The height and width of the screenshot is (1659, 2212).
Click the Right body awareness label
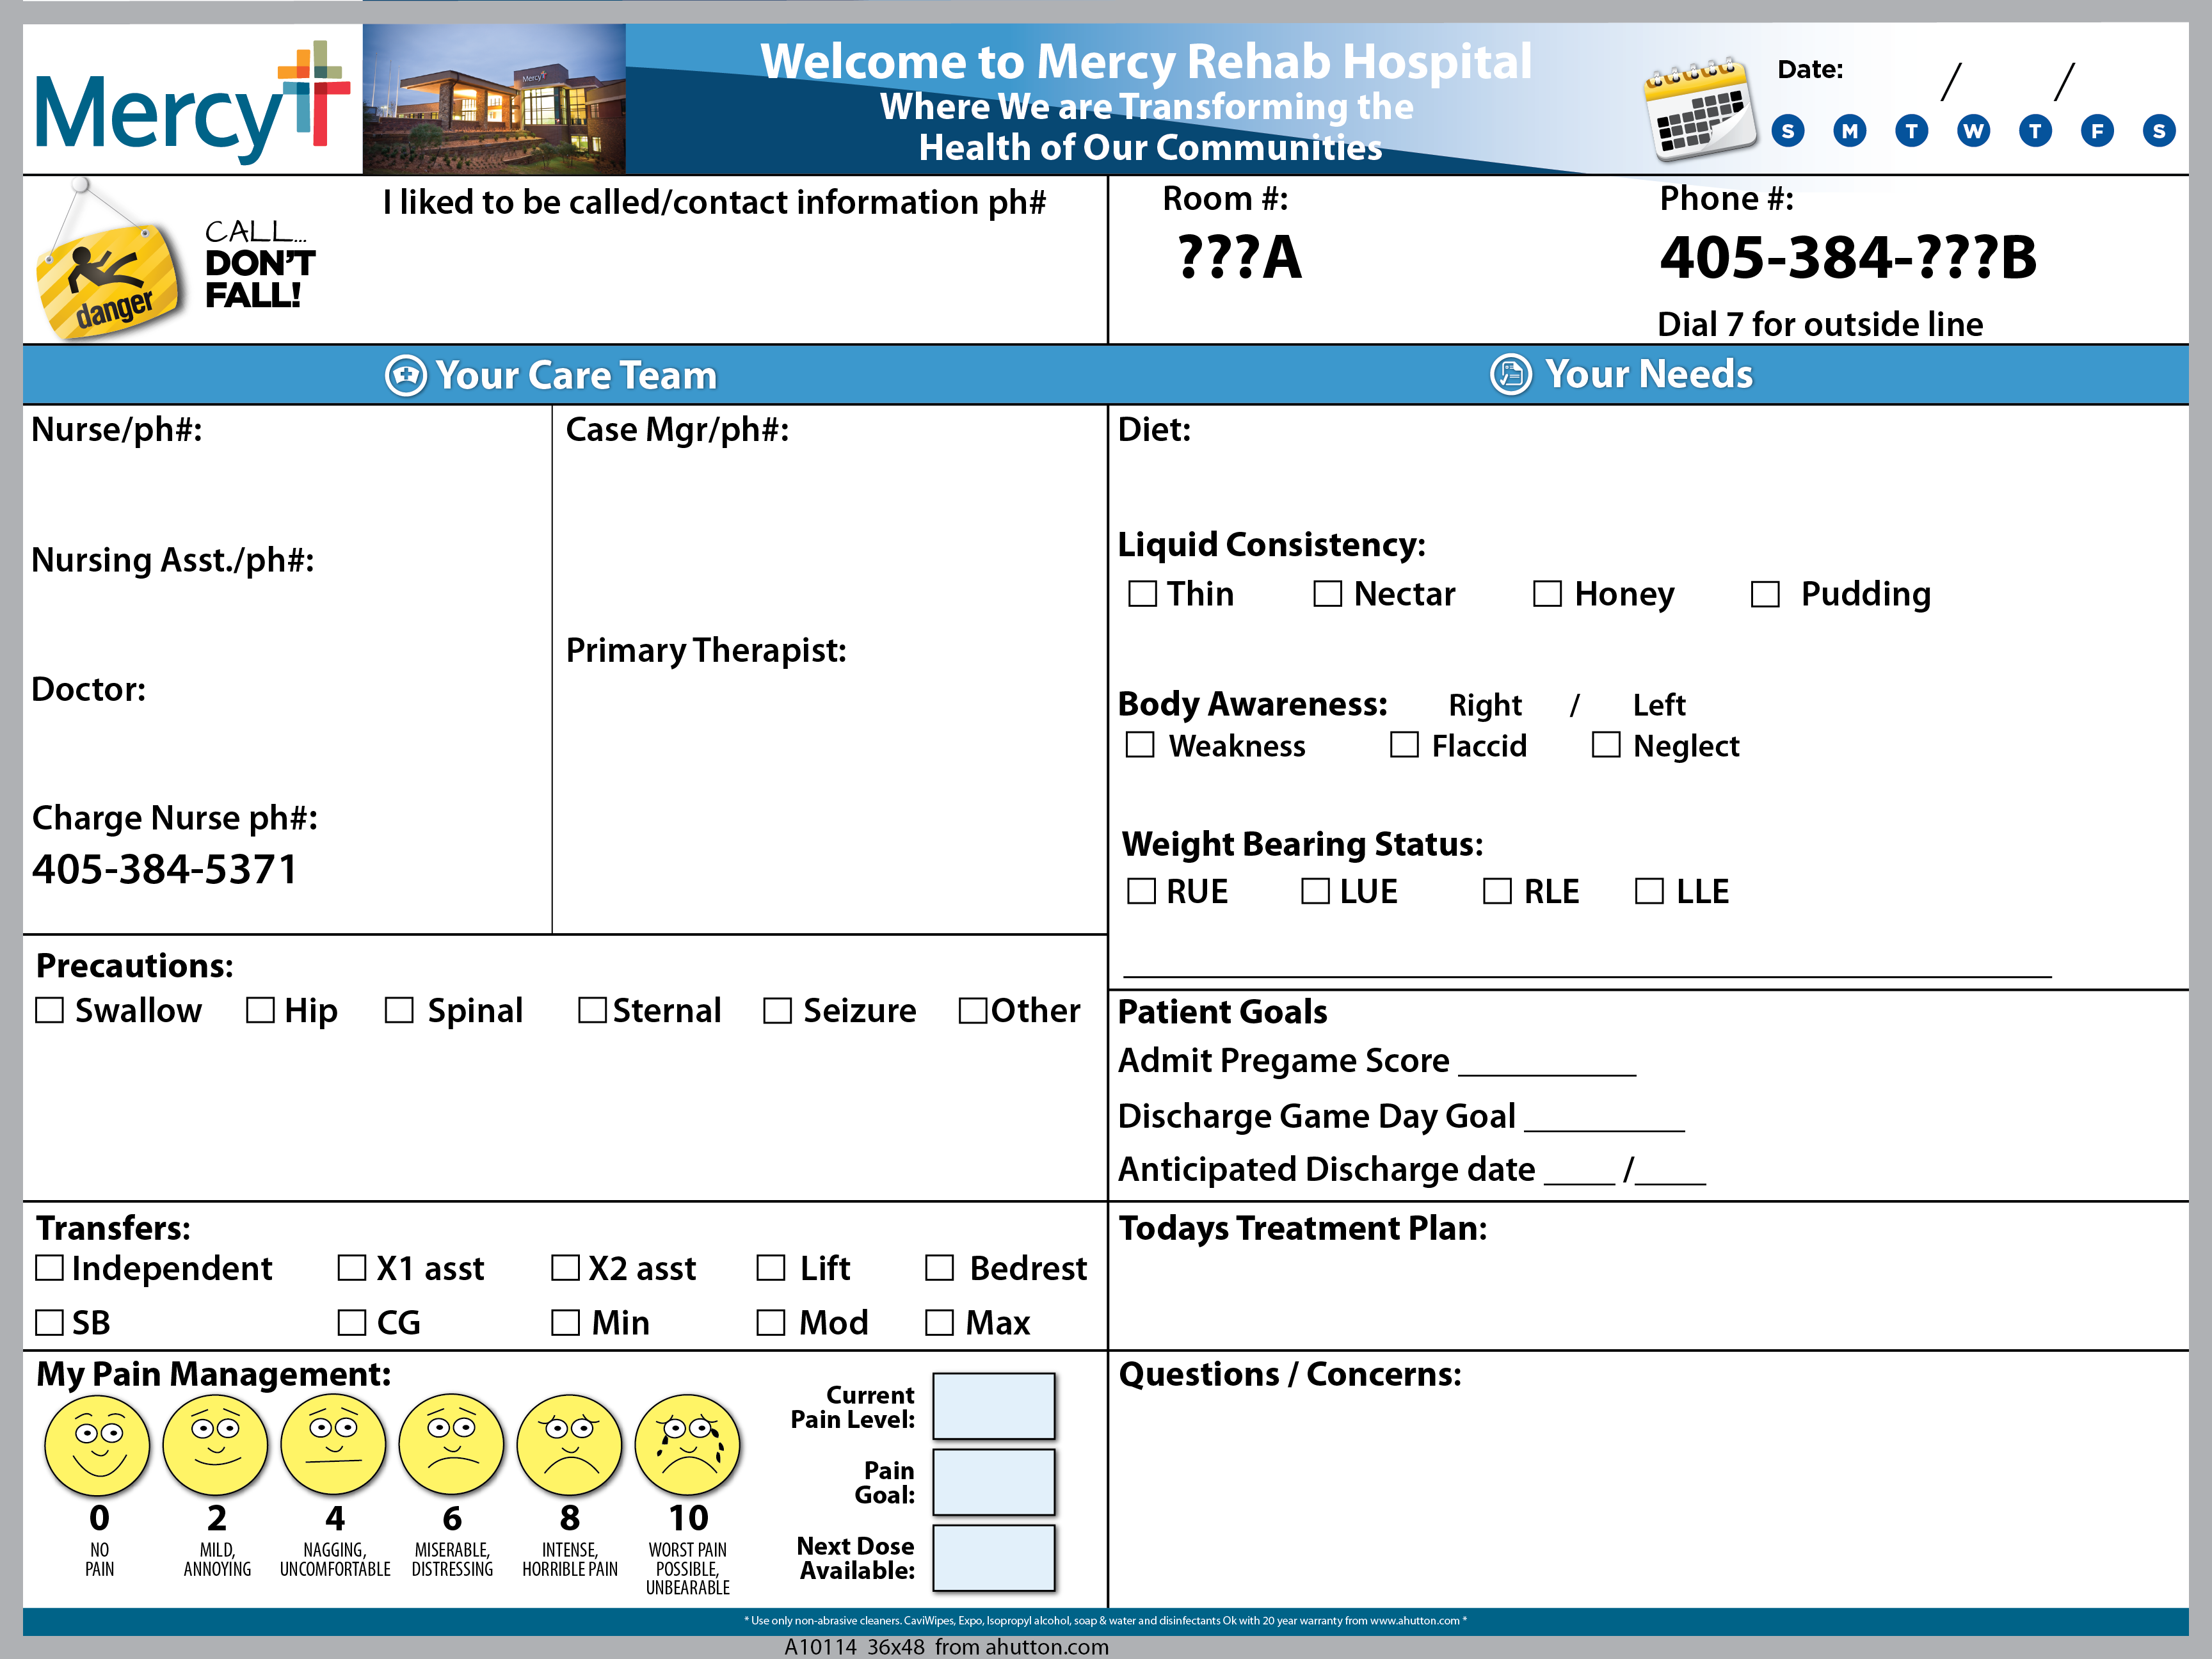pos(1485,705)
